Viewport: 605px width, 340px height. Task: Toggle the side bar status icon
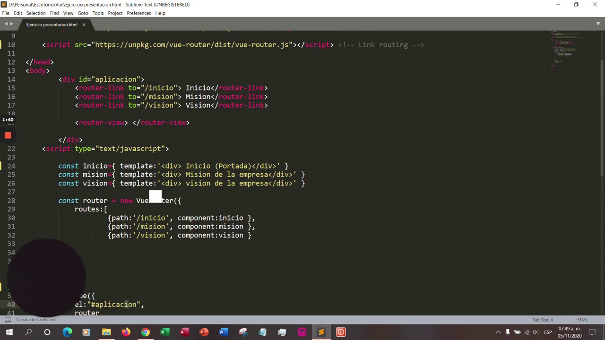tap(8, 320)
